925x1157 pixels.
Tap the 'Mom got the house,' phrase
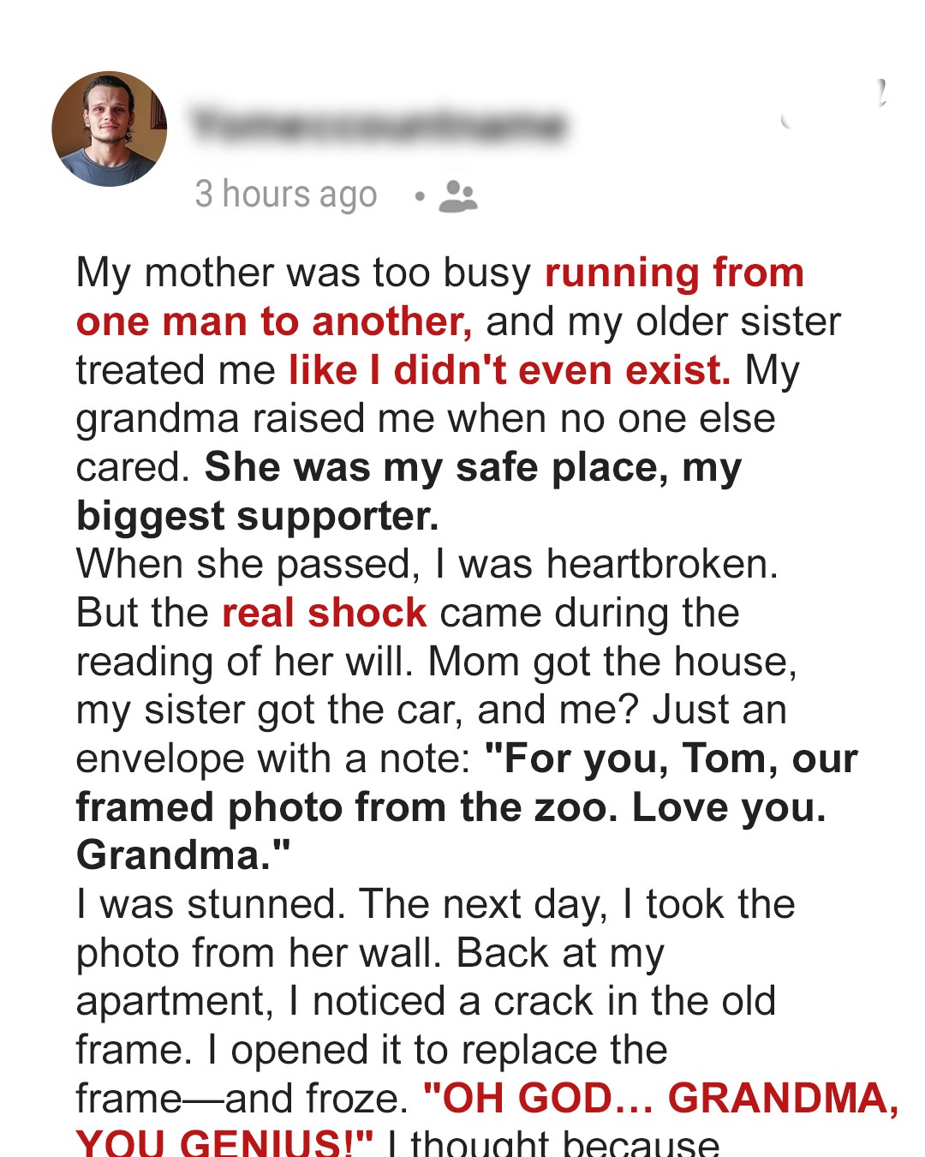tap(612, 662)
